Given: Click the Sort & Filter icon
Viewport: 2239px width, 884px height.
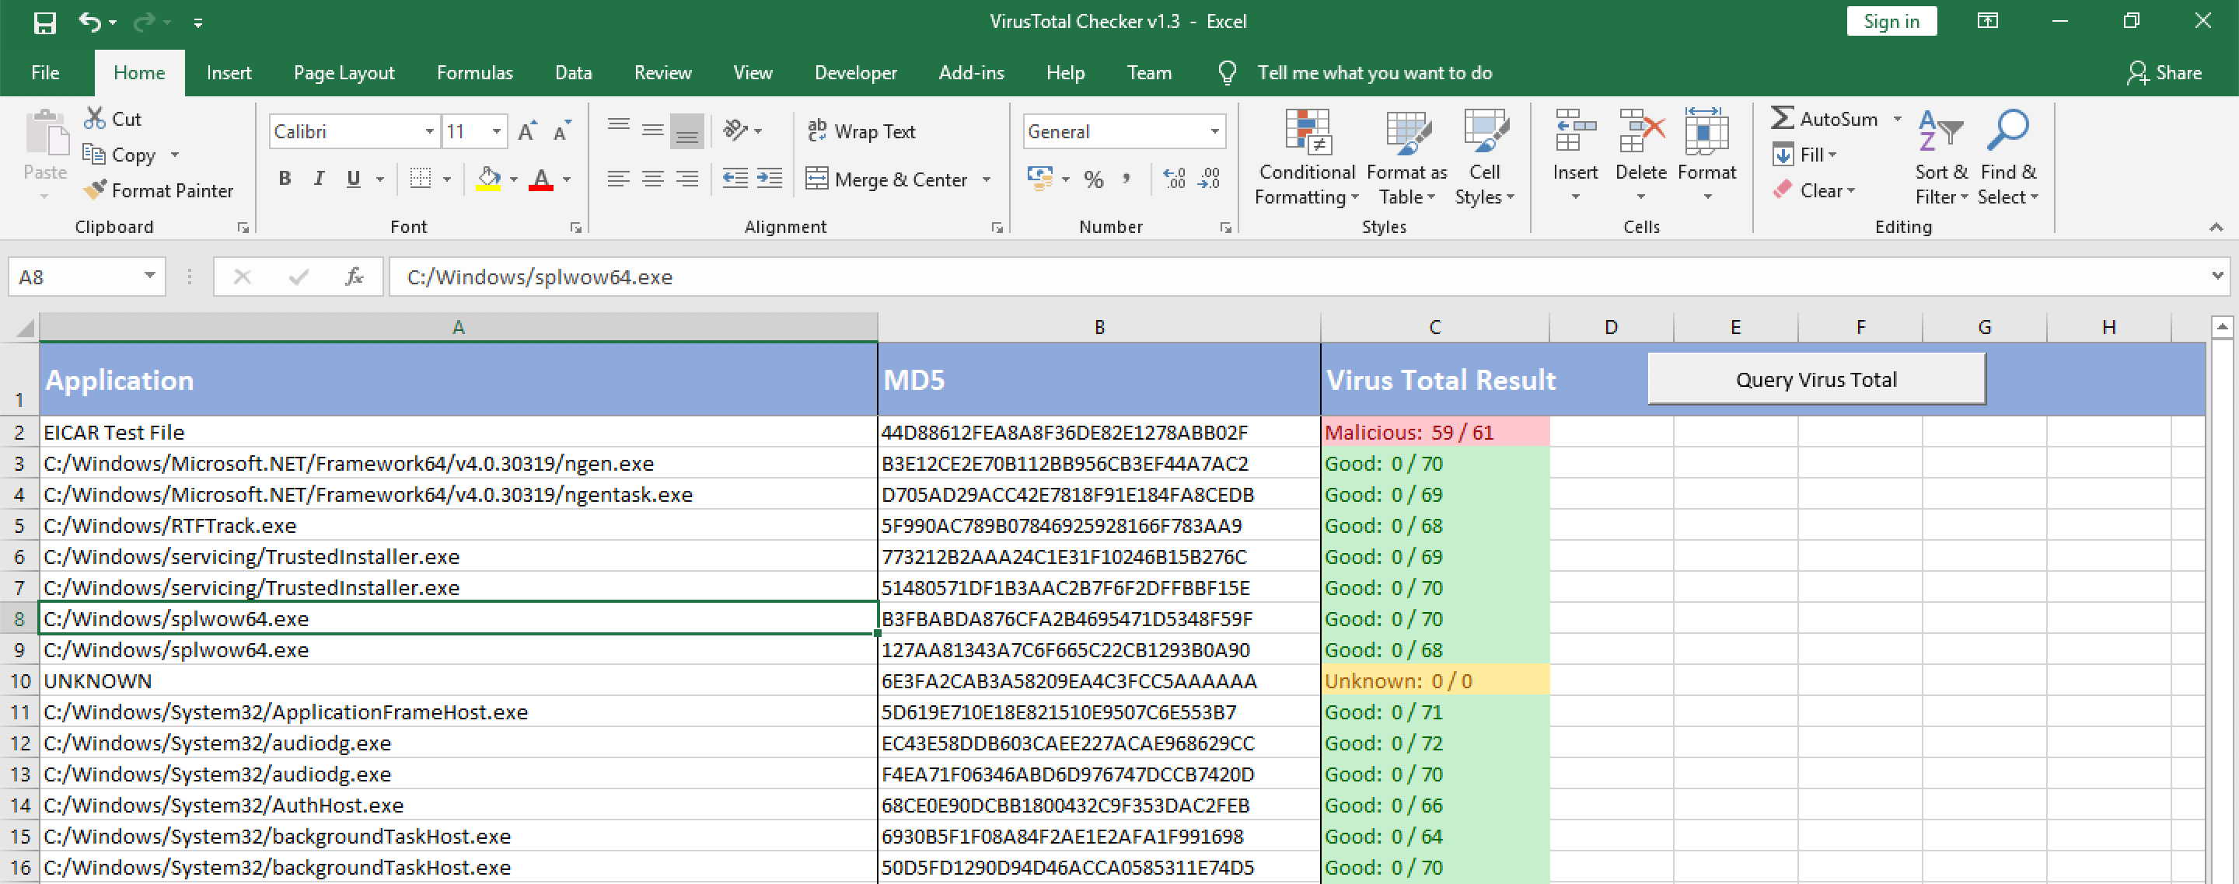Looking at the screenshot, I should (x=1941, y=132).
